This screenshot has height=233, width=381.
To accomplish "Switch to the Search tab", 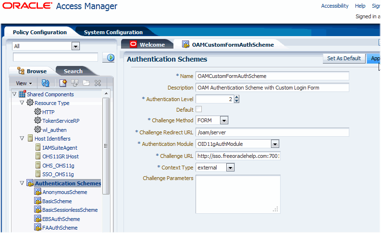I will (73, 71).
